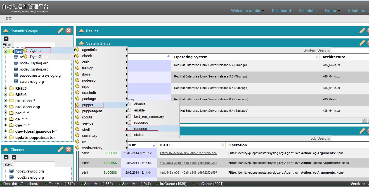
Task: Choose Agents in the context menu
Action: 49,50
